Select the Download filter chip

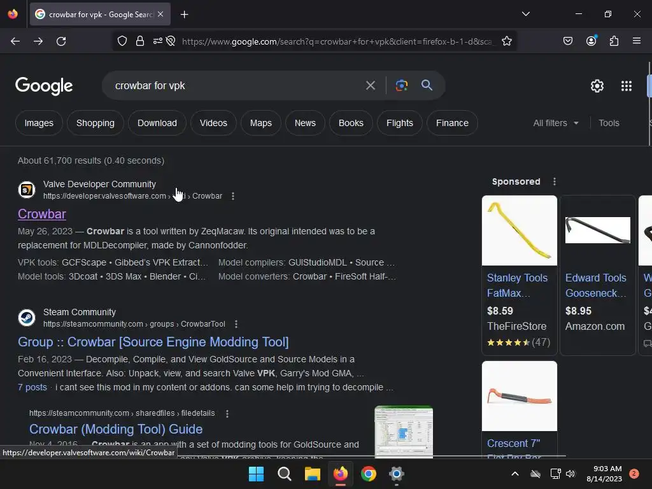point(157,123)
